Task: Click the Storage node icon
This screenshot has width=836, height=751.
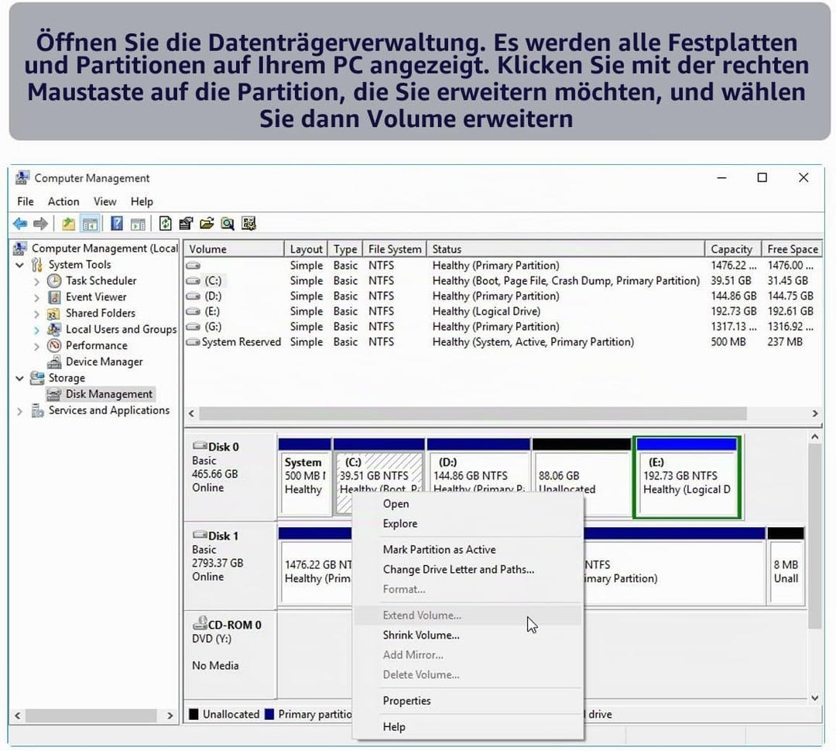Action: click(37, 378)
